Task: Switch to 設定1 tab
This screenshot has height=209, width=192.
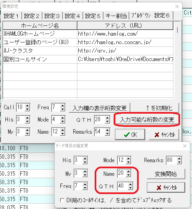Action: (x=11, y=16)
